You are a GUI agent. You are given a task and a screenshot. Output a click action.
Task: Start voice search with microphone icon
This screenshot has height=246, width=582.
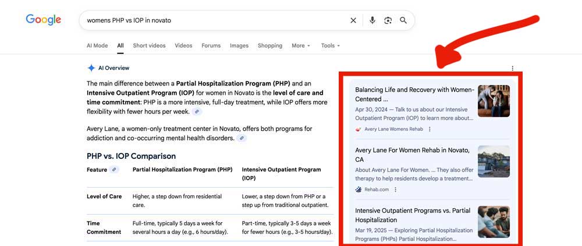click(372, 20)
